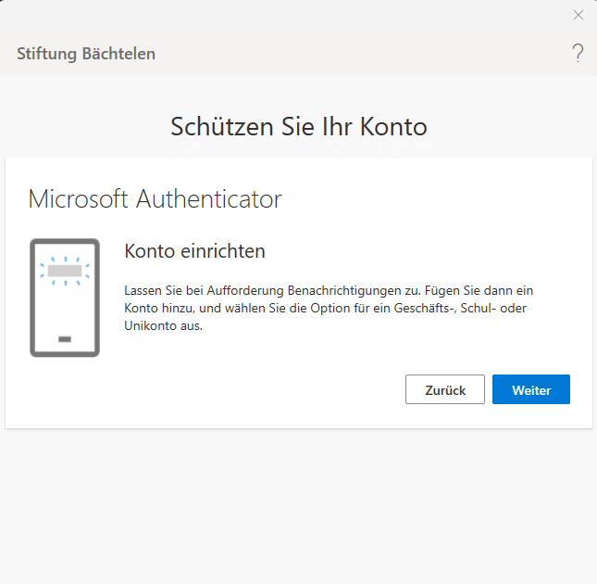Go back with the Zurück button

click(x=444, y=390)
